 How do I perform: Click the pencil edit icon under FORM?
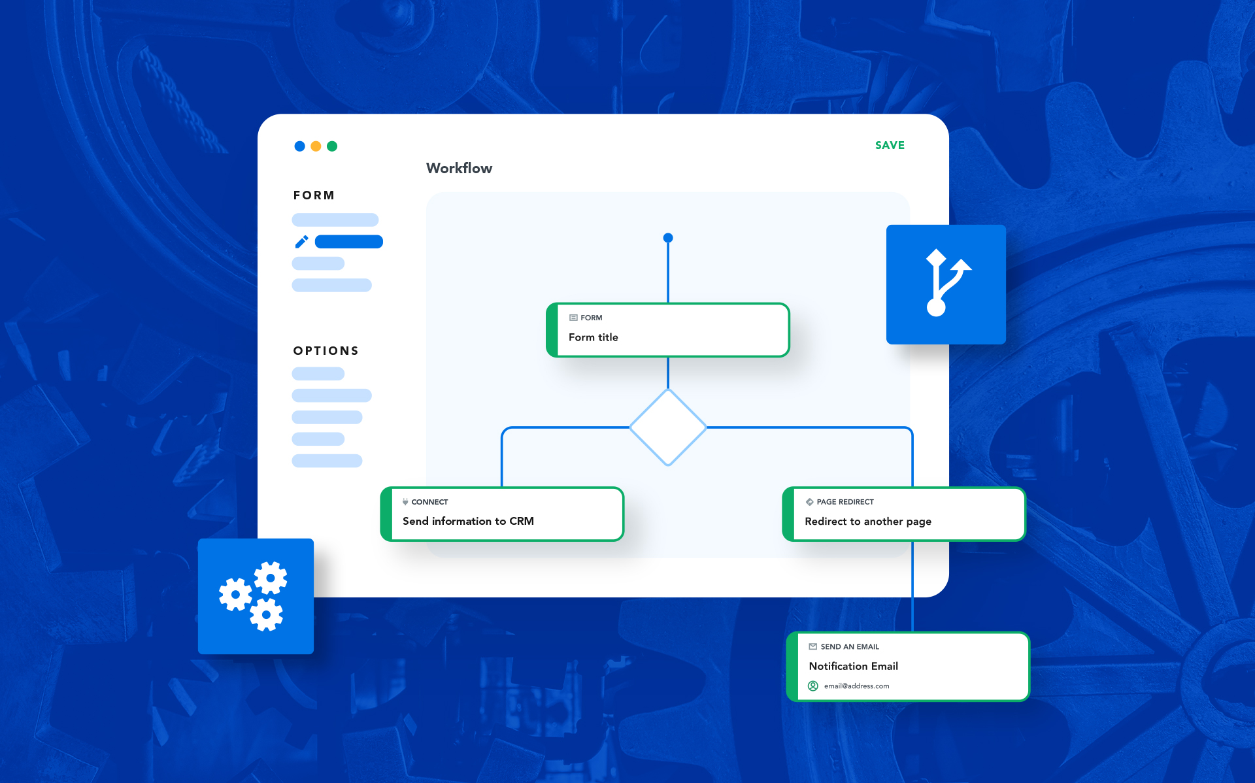(x=301, y=242)
